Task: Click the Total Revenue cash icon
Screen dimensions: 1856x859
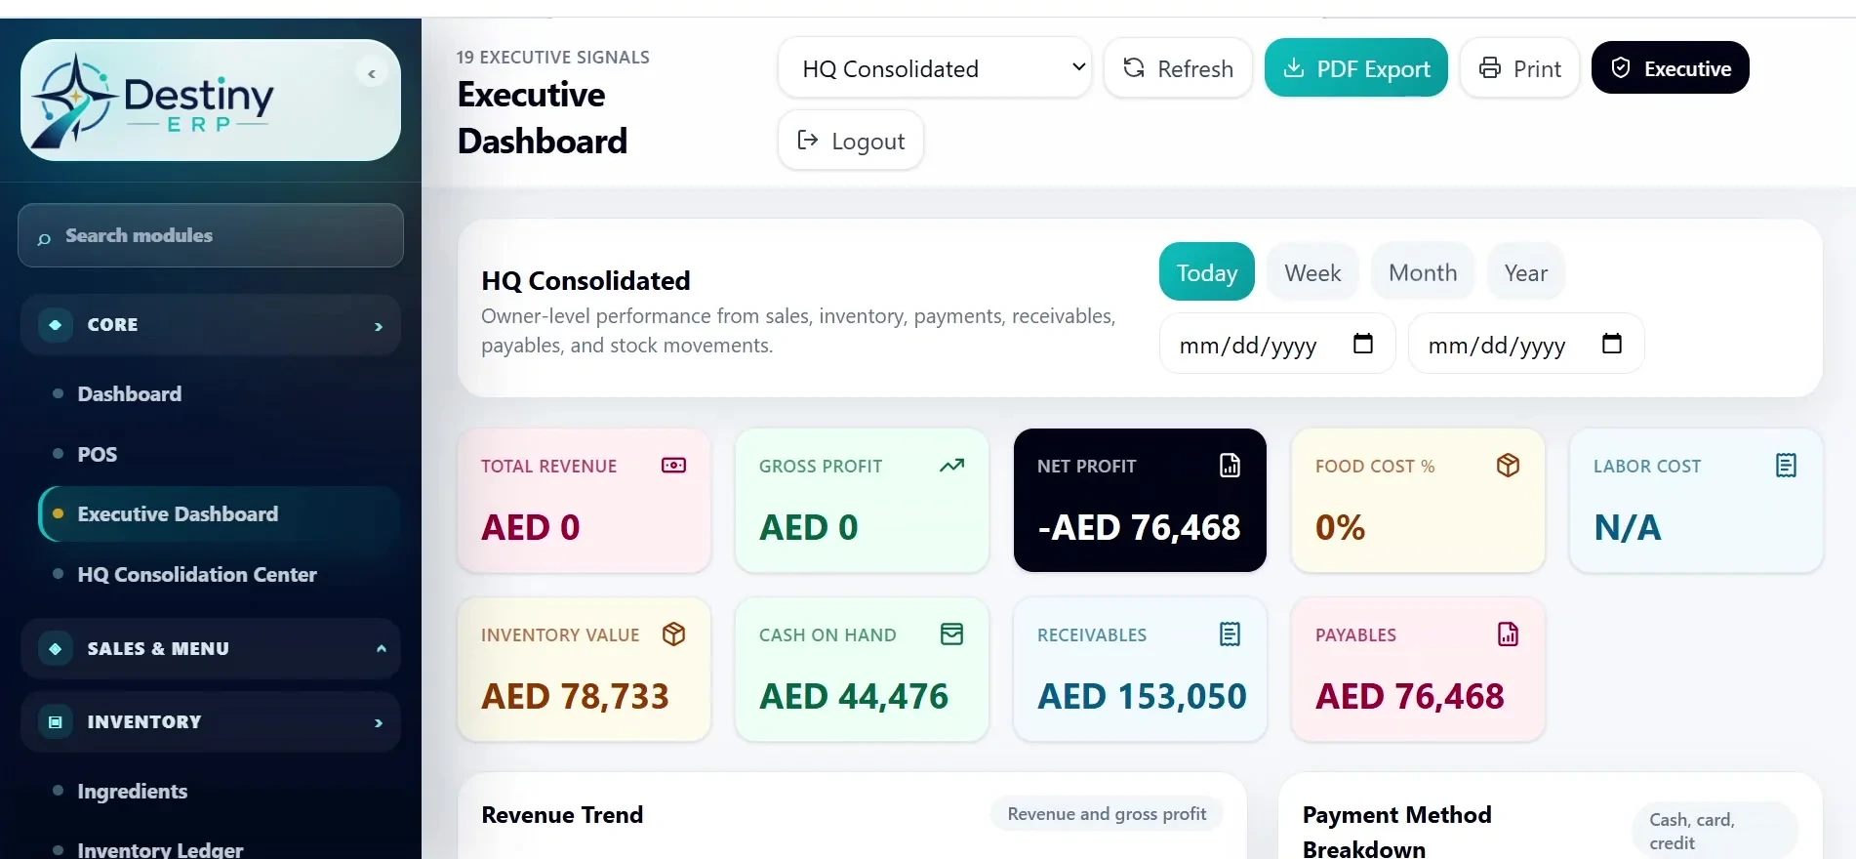Action: (x=673, y=466)
